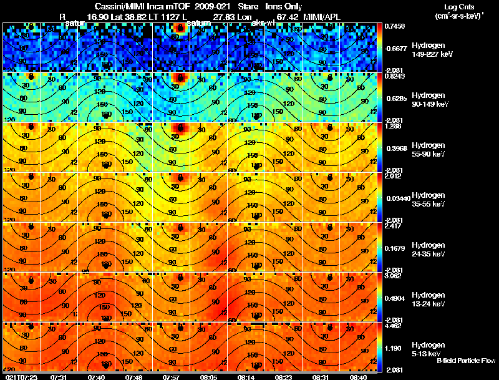
Task: Click the 90-149 keV image in 07:23 column
Action: [x=21, y=97]
